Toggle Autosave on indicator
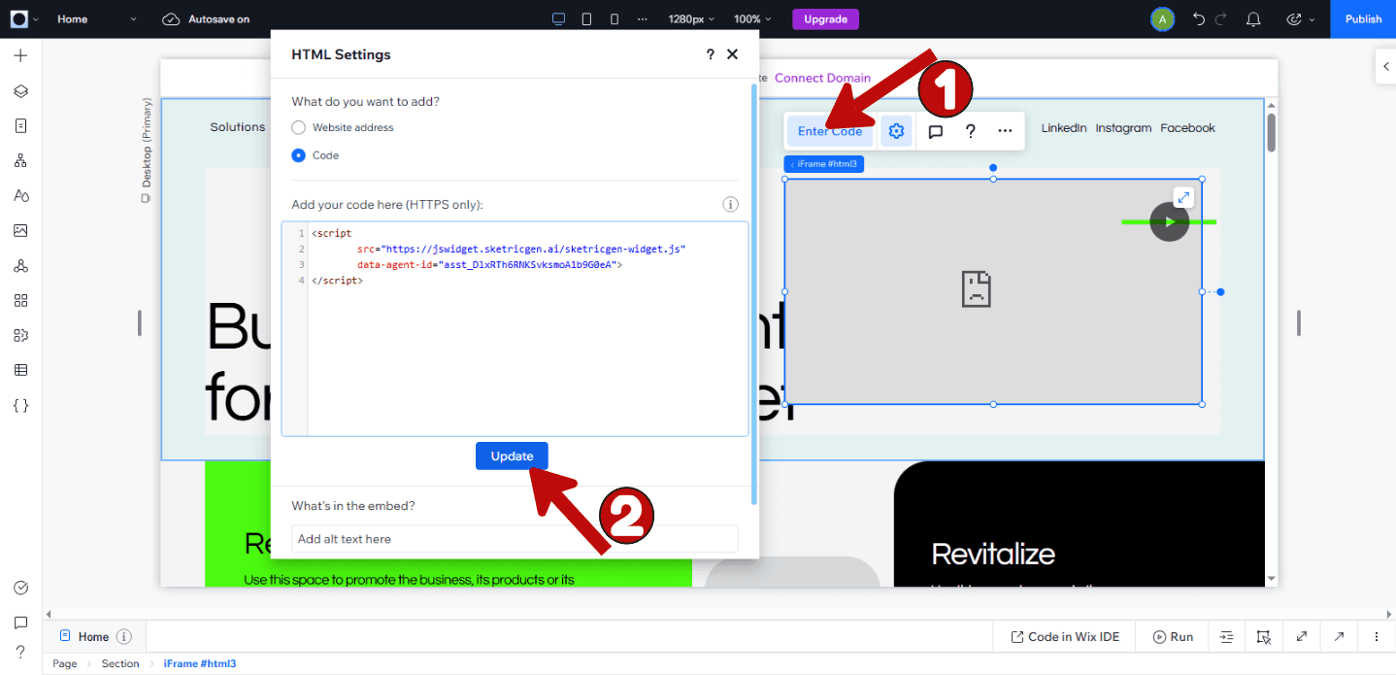 coord(205,19)
